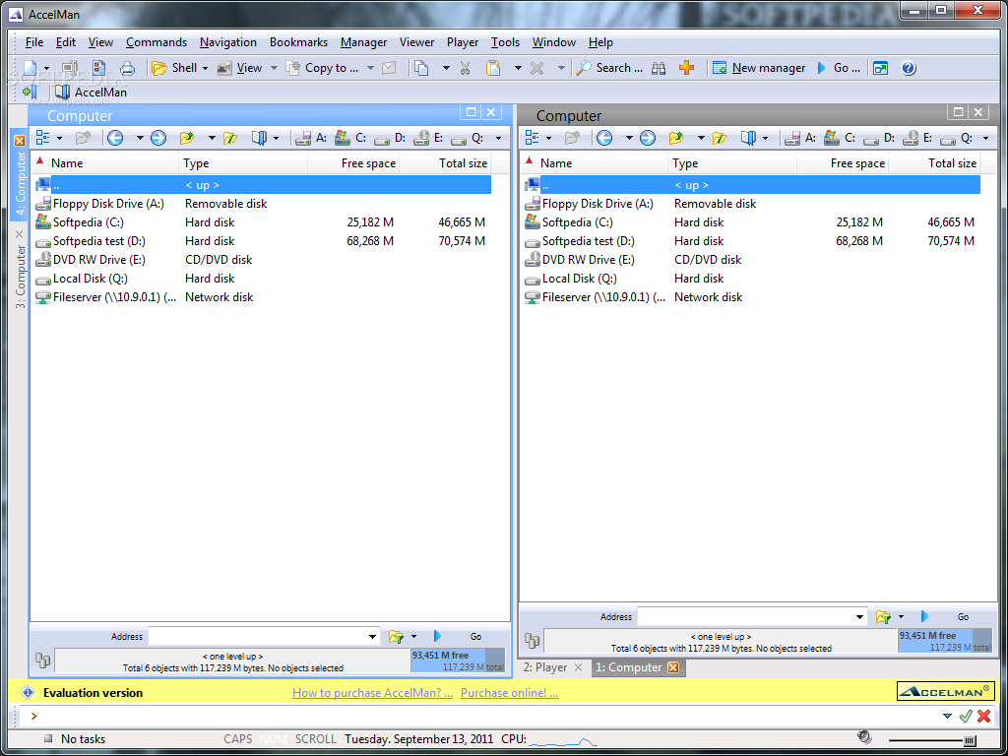1008x756 pixels.
Task: Click How to purchase AccelMan? link
Action: click(x=372, y=693)
